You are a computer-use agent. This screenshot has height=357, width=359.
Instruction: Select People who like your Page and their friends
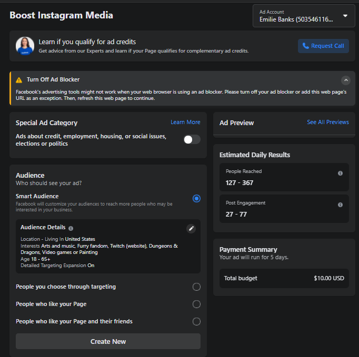196,322
